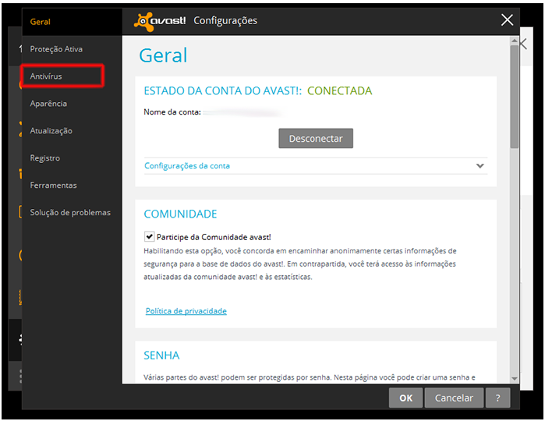Click the avast! logo in the header
This screenshot has height=421, width=545.
coord(160,21)
